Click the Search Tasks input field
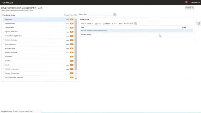The width and height of the screenshot is (201, 113). coord(100,14)
